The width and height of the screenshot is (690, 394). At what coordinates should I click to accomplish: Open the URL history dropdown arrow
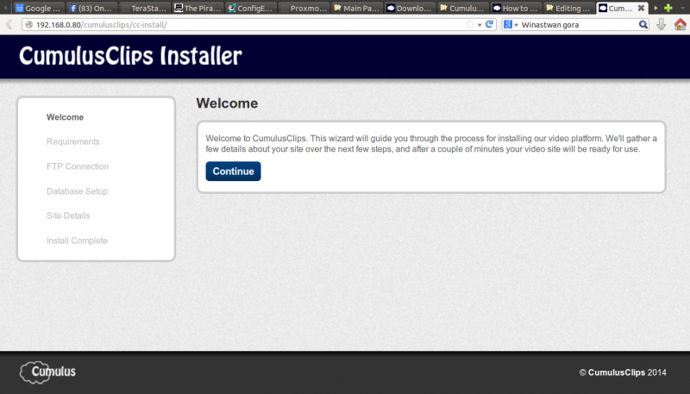(x=480, y=25)
